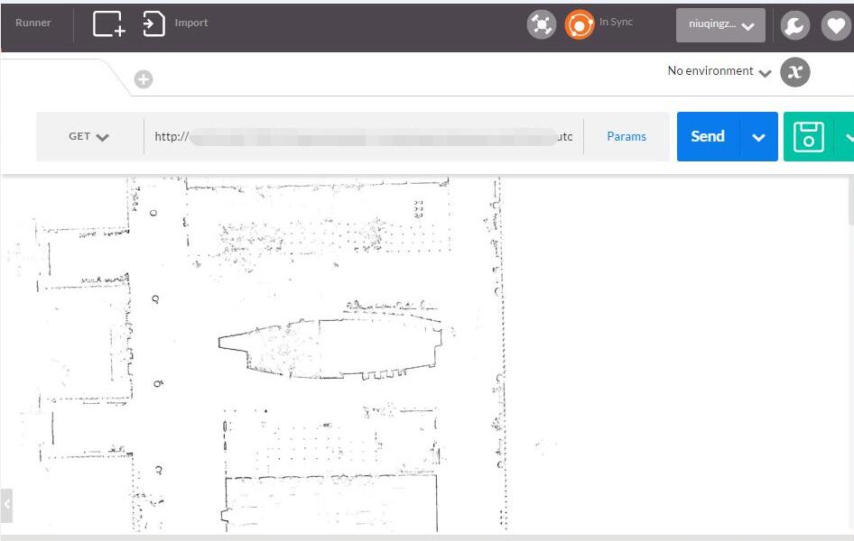Open settings via the wrench icon

(794, 26)
